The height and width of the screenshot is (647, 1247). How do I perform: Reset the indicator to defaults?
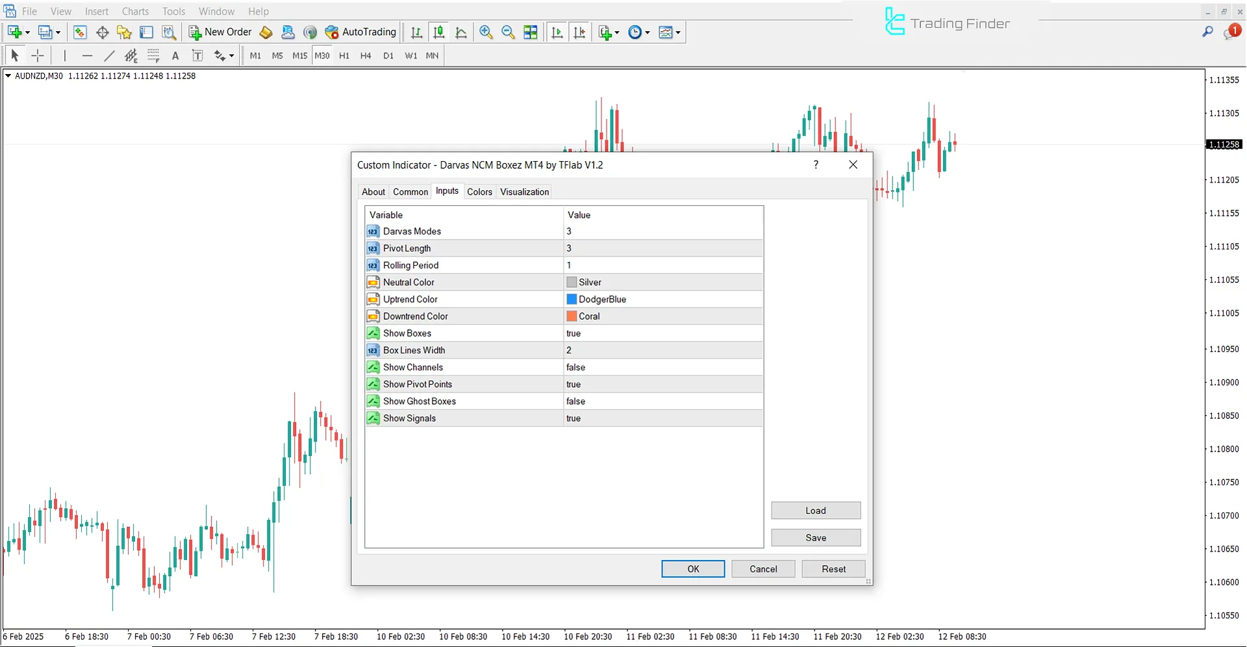click(x=833, y=568)
